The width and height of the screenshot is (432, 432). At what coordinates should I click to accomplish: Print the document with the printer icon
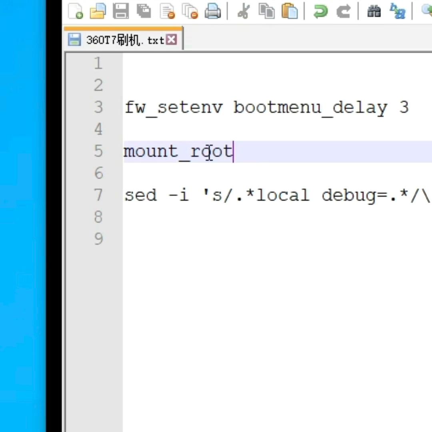213,11
